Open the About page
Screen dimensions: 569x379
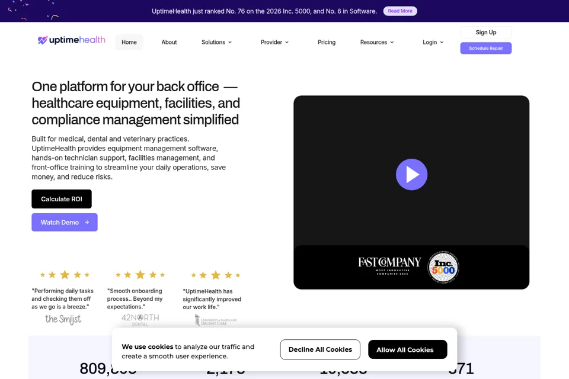(169, 42)
